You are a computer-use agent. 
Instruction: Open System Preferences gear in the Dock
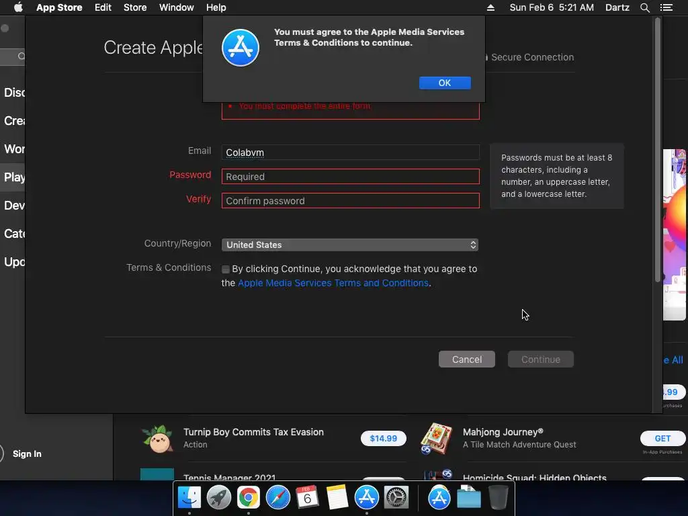(396, 498)
